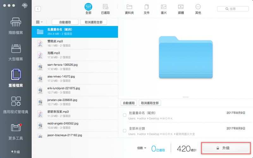This screenshot has height=158, width=253.
Task: Show 全部 files category
Action: (88, 9)
